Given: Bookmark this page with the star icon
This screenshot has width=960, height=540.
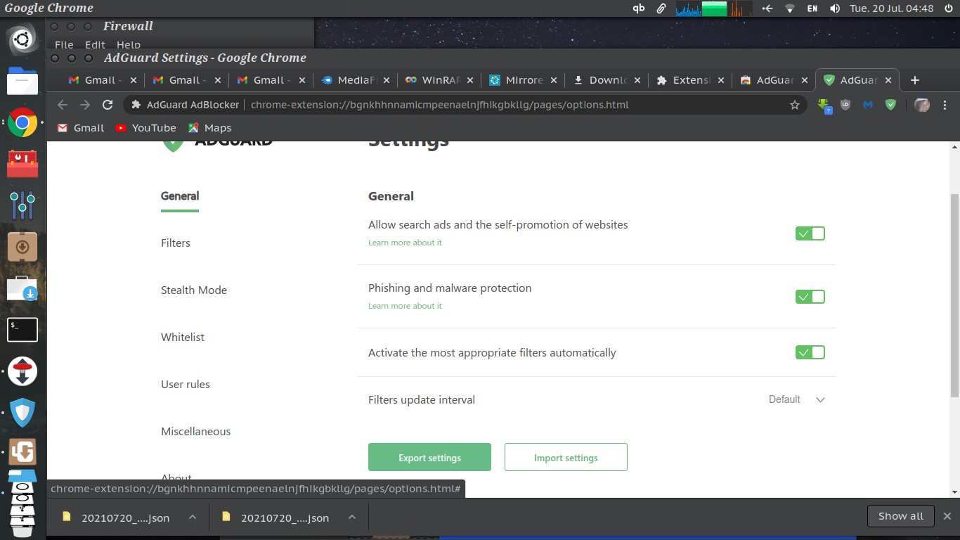Looking at the screenshot, I should [x=795, y=105].
